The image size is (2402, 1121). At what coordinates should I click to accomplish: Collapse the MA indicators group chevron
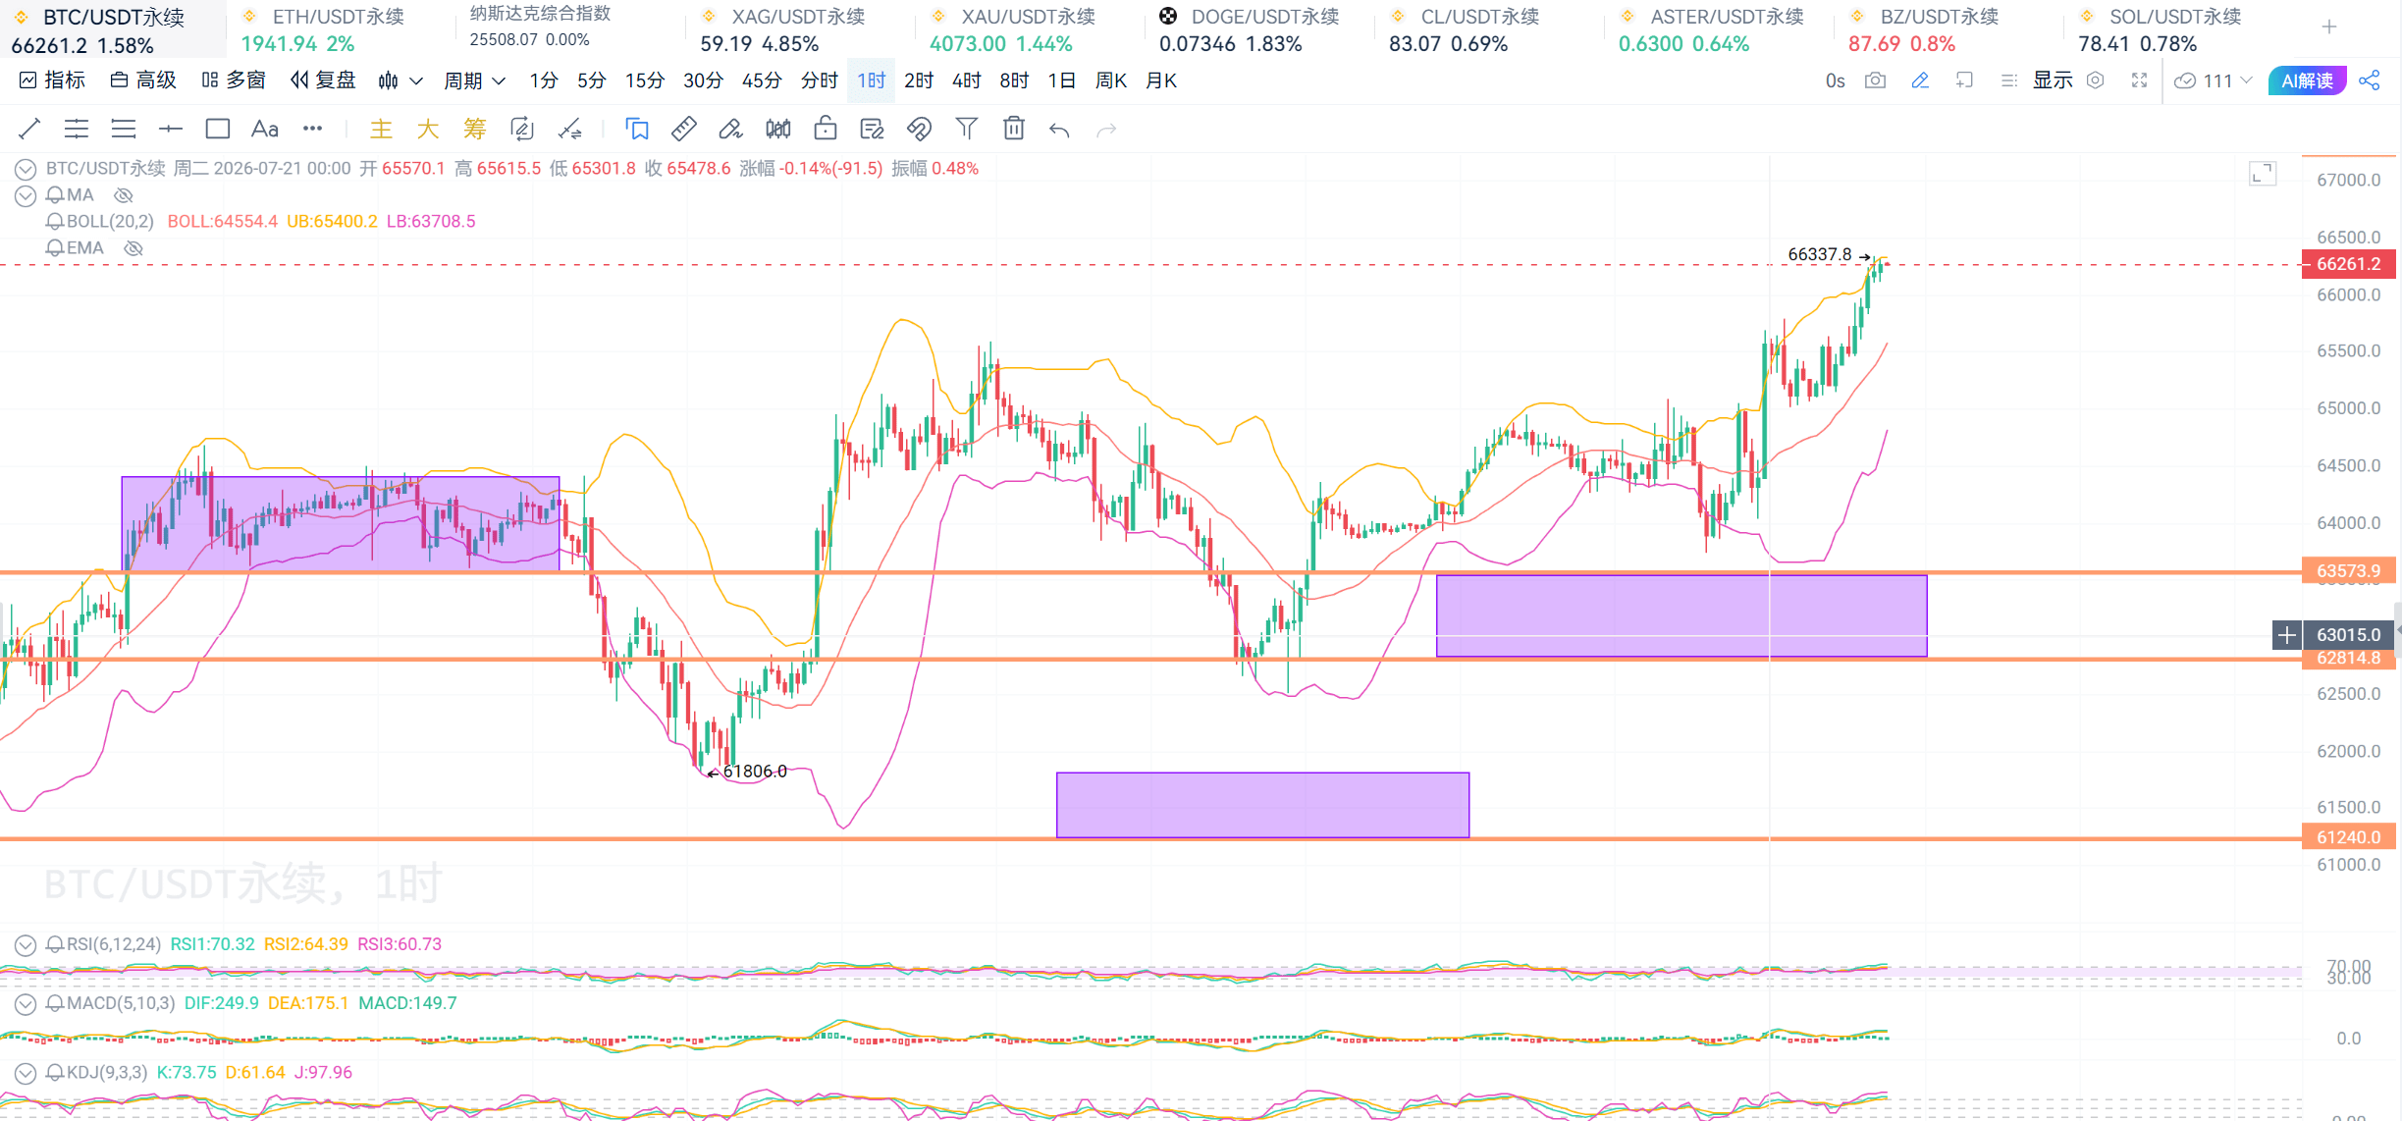(x=26, y=196)
